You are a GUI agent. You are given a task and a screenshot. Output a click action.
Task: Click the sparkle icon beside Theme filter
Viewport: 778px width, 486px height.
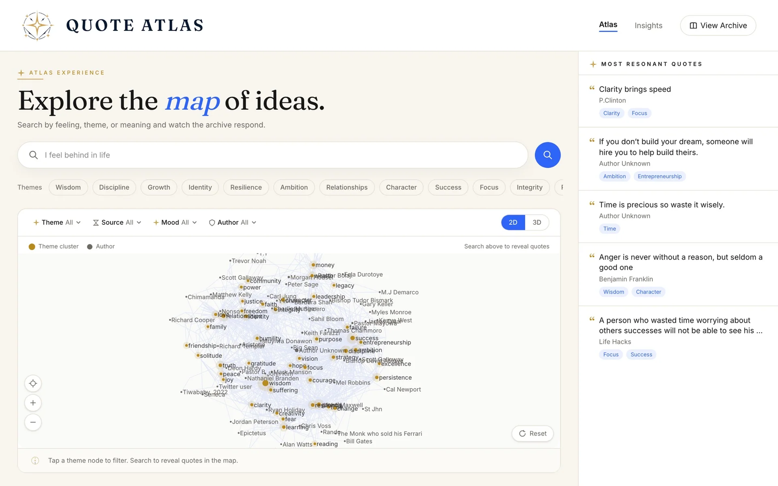36,222
